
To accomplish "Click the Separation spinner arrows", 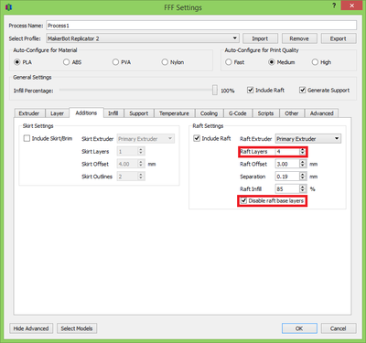I will point(302,177).
